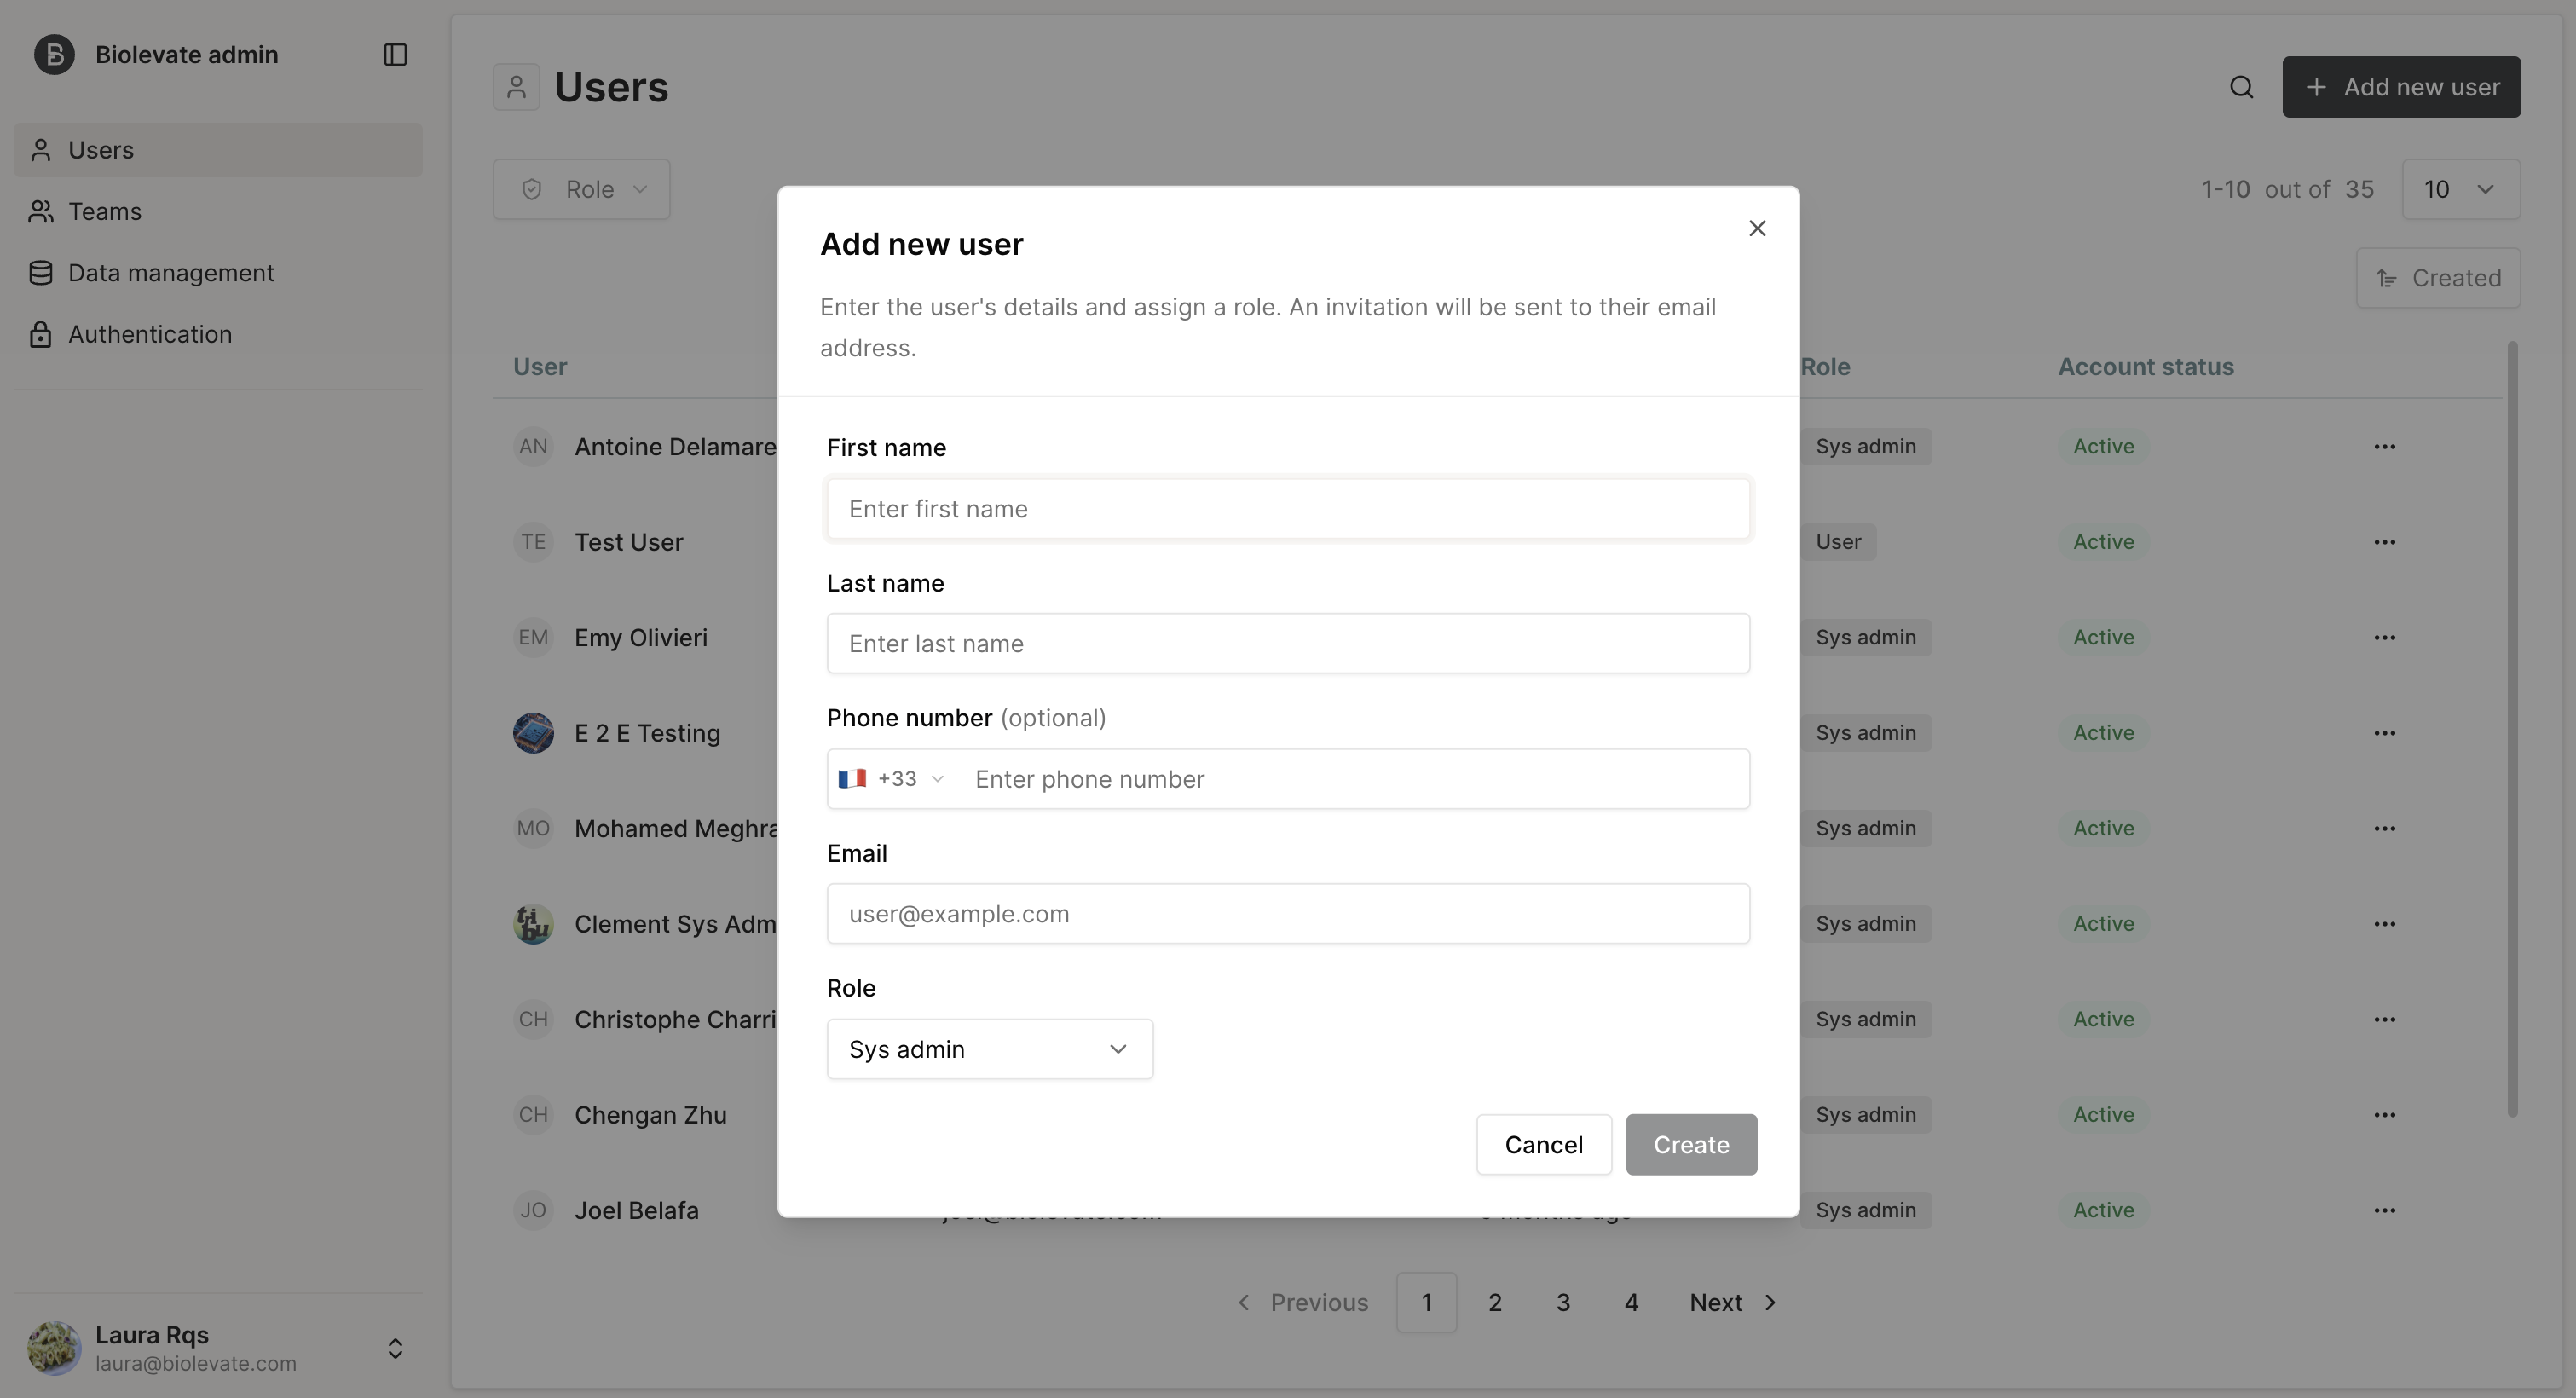Change the rows per page dropdown
Viewport: 2576px width, 1398px height.
pos(2461,189)
